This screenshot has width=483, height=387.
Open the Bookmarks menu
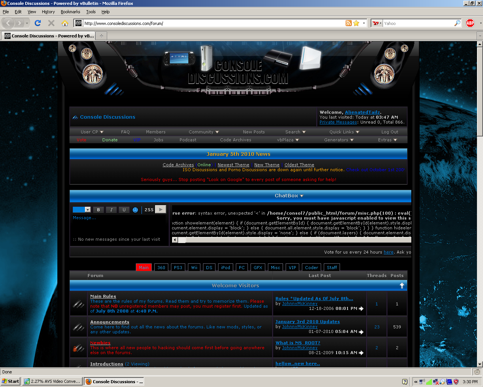click(x=70, y=12)
